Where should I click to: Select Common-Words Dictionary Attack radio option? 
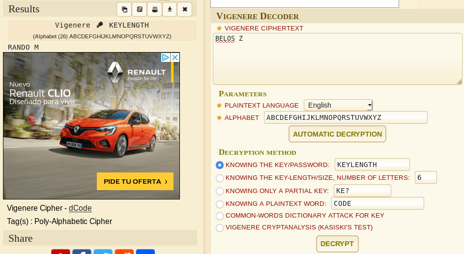coord(220,216)
